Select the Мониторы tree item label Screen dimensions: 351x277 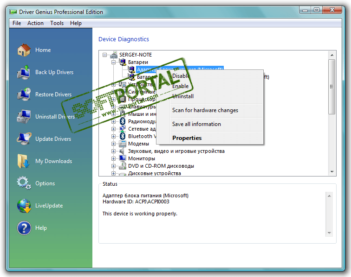pos(142,158)
